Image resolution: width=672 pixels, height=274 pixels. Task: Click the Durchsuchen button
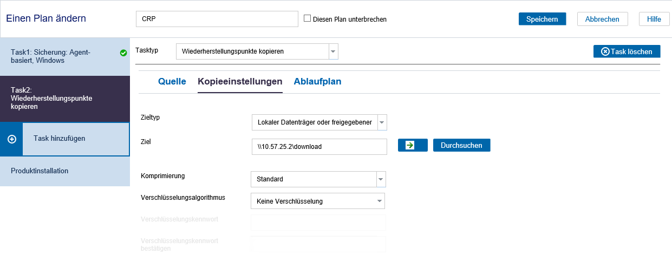[x=461, y=145]
